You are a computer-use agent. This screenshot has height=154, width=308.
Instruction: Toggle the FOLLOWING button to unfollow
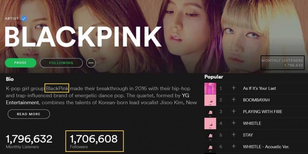61,63
